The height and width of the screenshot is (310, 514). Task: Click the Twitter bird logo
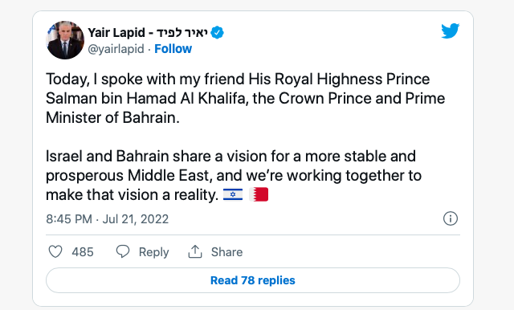point(450,31)
